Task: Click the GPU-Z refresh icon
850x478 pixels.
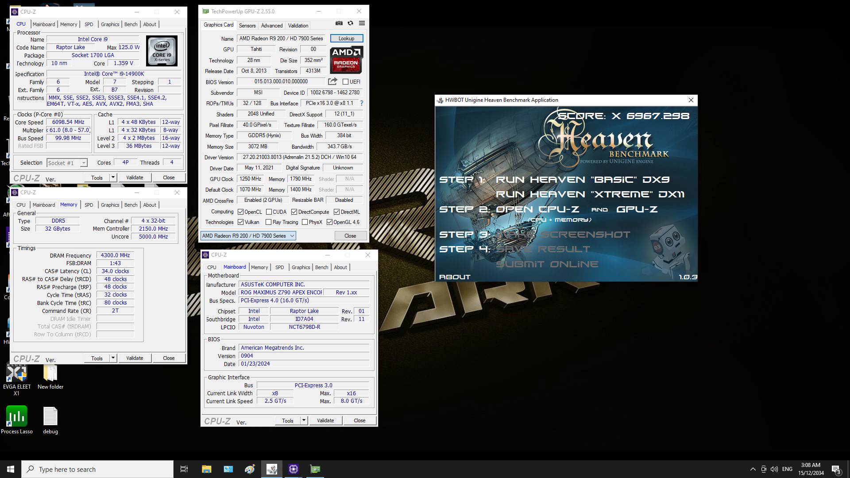Action: 350,23
